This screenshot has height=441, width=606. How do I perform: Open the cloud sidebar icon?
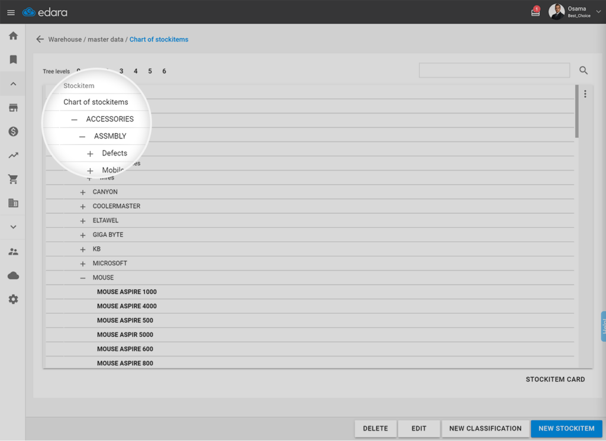pos(13,276)
